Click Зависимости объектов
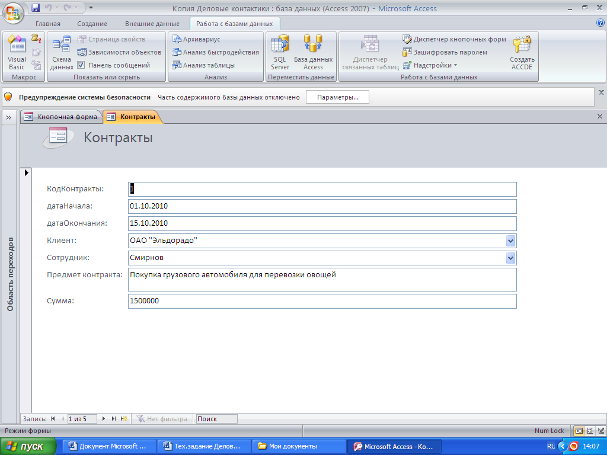607x455 pixels. click(119, 52)
